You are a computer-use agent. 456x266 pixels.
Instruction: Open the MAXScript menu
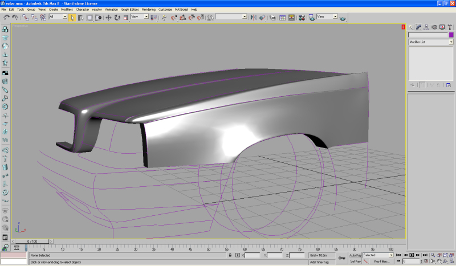click(181, 10)
